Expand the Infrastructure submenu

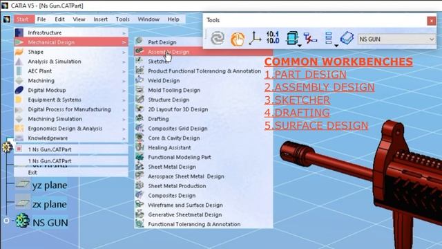pyautogui.click(x=71, y=33)
